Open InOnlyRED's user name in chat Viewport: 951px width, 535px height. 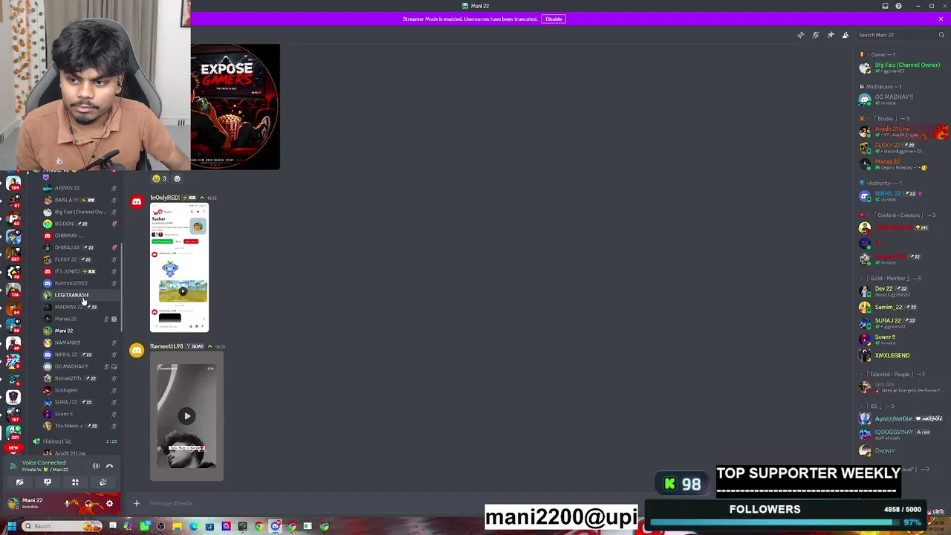pyautogui.click(x=164, y=198)
